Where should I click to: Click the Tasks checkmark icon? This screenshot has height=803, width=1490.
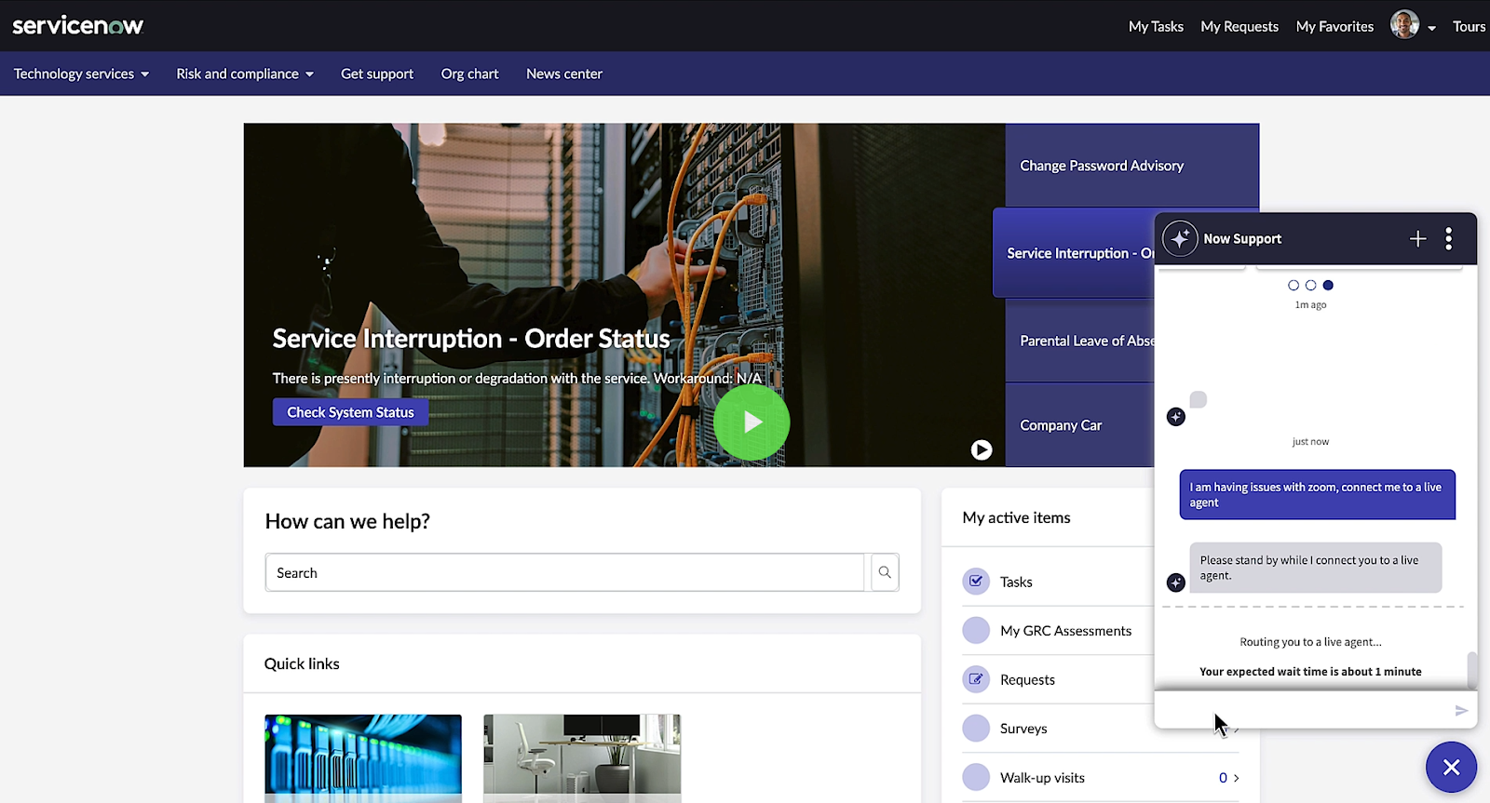coord(976,582)
